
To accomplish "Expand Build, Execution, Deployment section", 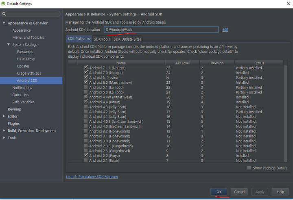I will 4,130.
